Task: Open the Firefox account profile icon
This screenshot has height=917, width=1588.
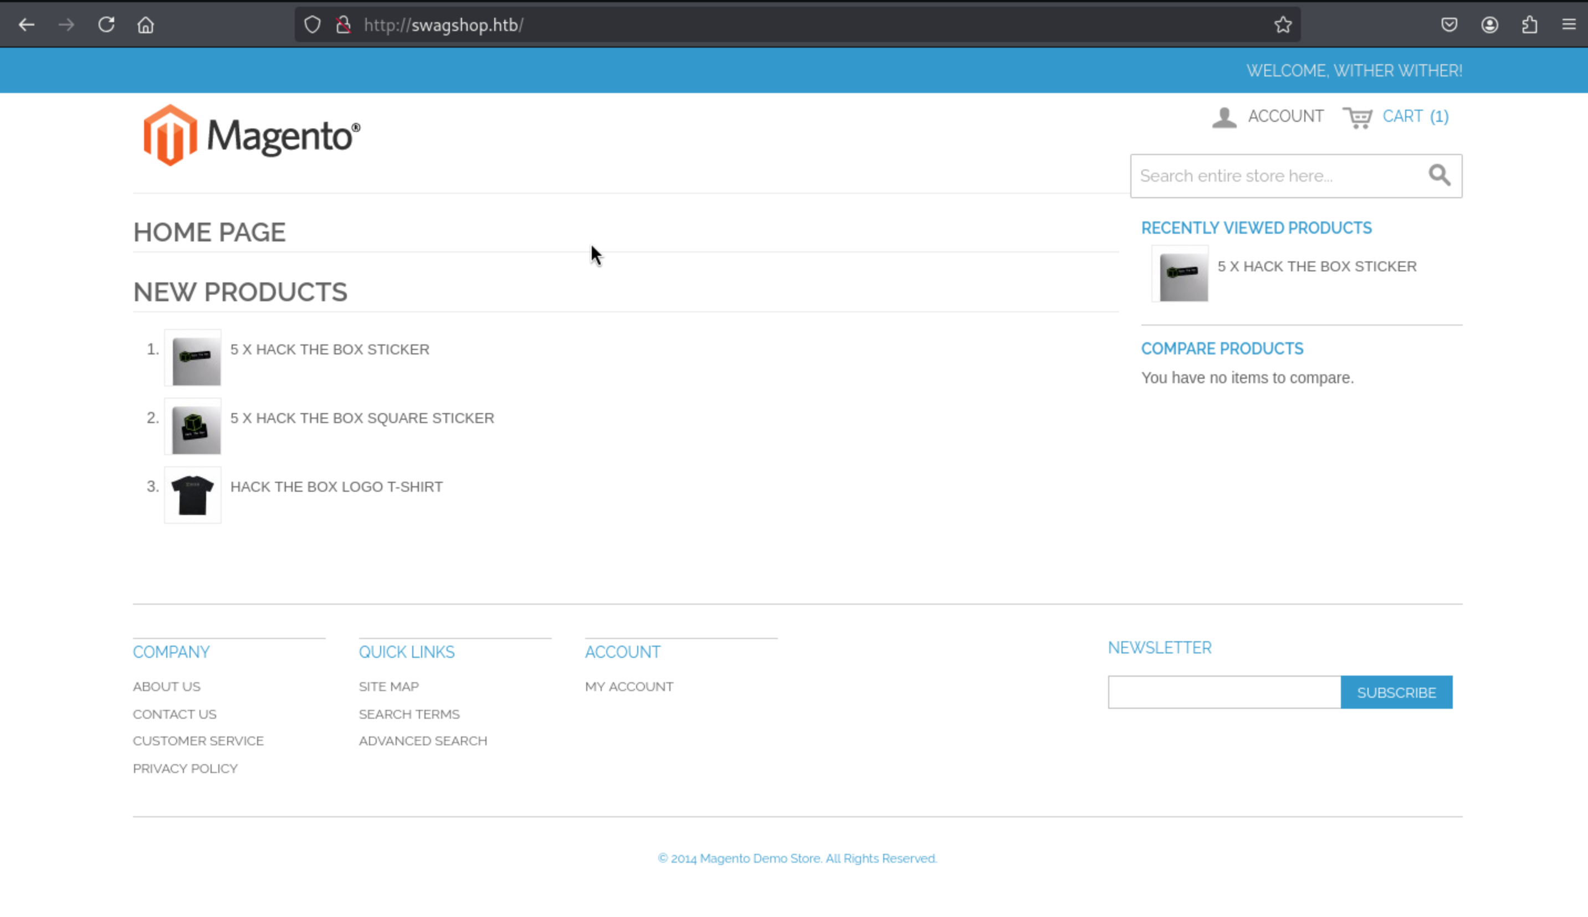Action: coord(1489,25)
